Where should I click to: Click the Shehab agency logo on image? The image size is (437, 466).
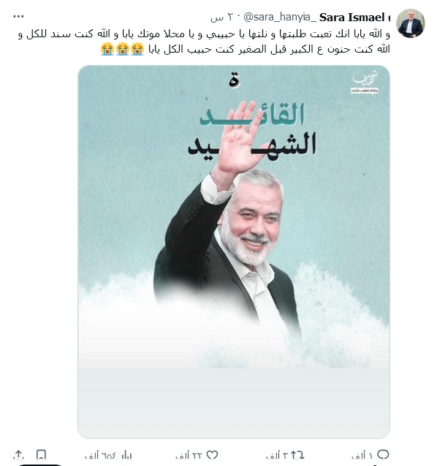point(365,82)
